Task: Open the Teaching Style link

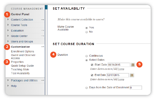Action: pyautogui.click(x=20, y=70)
